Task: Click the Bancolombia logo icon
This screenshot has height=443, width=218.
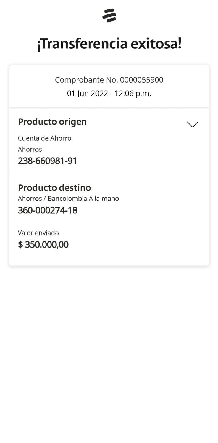Action: click(x=109, y=15)
